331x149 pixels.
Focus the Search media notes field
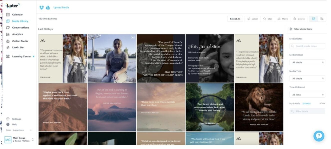pyautogui.click(x=307, y=46)
